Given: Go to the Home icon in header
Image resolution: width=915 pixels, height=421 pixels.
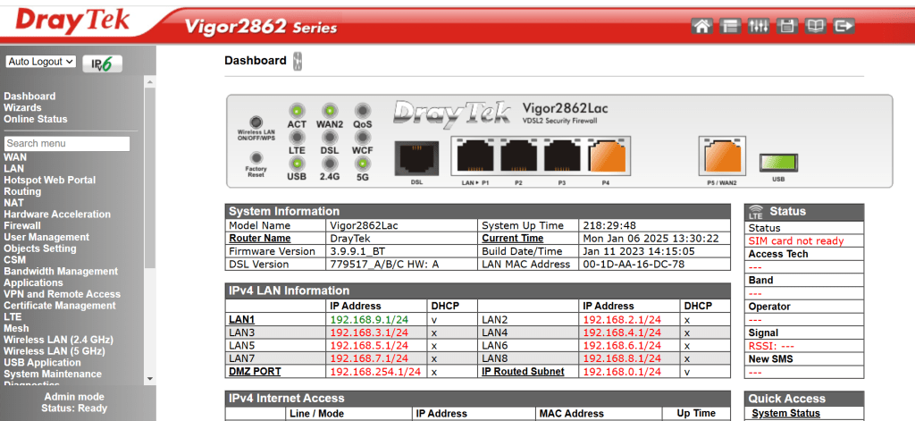Looking at the screenshot, I should [x=702, y=26].
